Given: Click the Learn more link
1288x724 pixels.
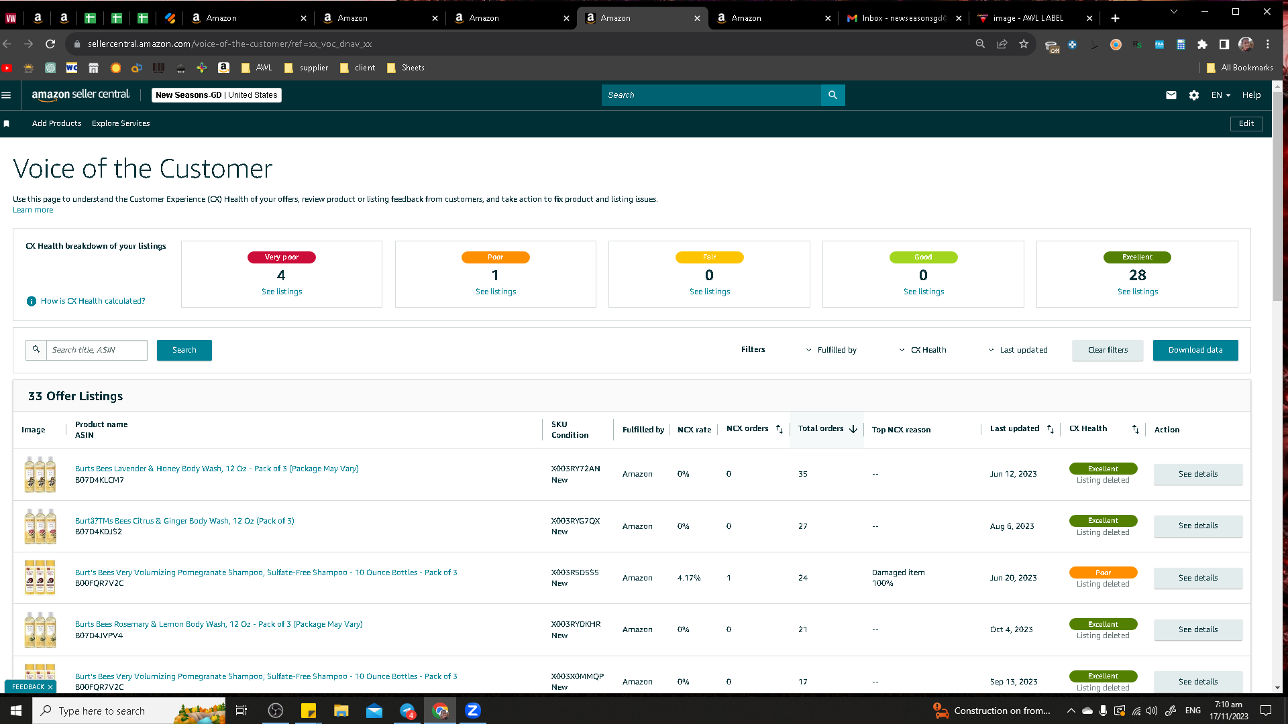Looking at the screenshot, I should click(x=33, y=210).
